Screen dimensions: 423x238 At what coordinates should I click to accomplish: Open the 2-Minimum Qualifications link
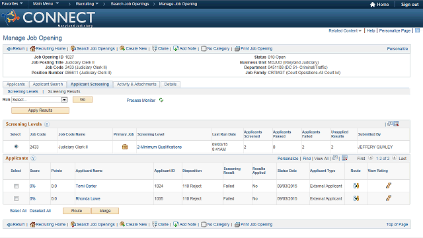(159, 147)
